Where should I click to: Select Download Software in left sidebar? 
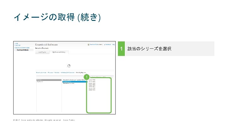point(23,50)
